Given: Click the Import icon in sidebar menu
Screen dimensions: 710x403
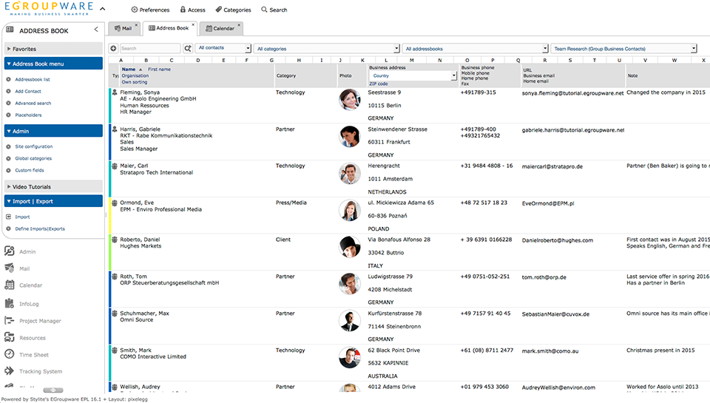Looking at the screenshot, I should pos(8,217).
